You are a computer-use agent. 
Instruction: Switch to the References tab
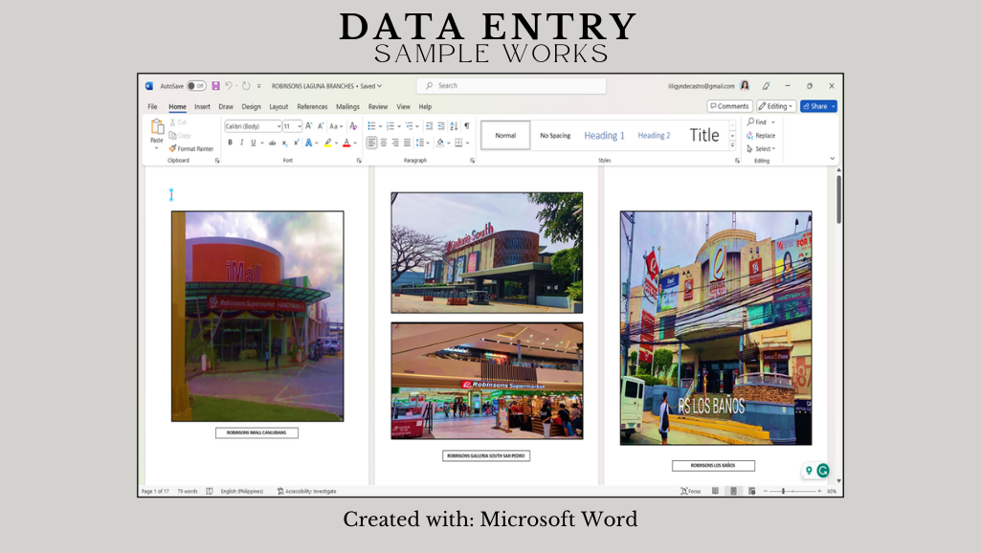coord(312,107)
